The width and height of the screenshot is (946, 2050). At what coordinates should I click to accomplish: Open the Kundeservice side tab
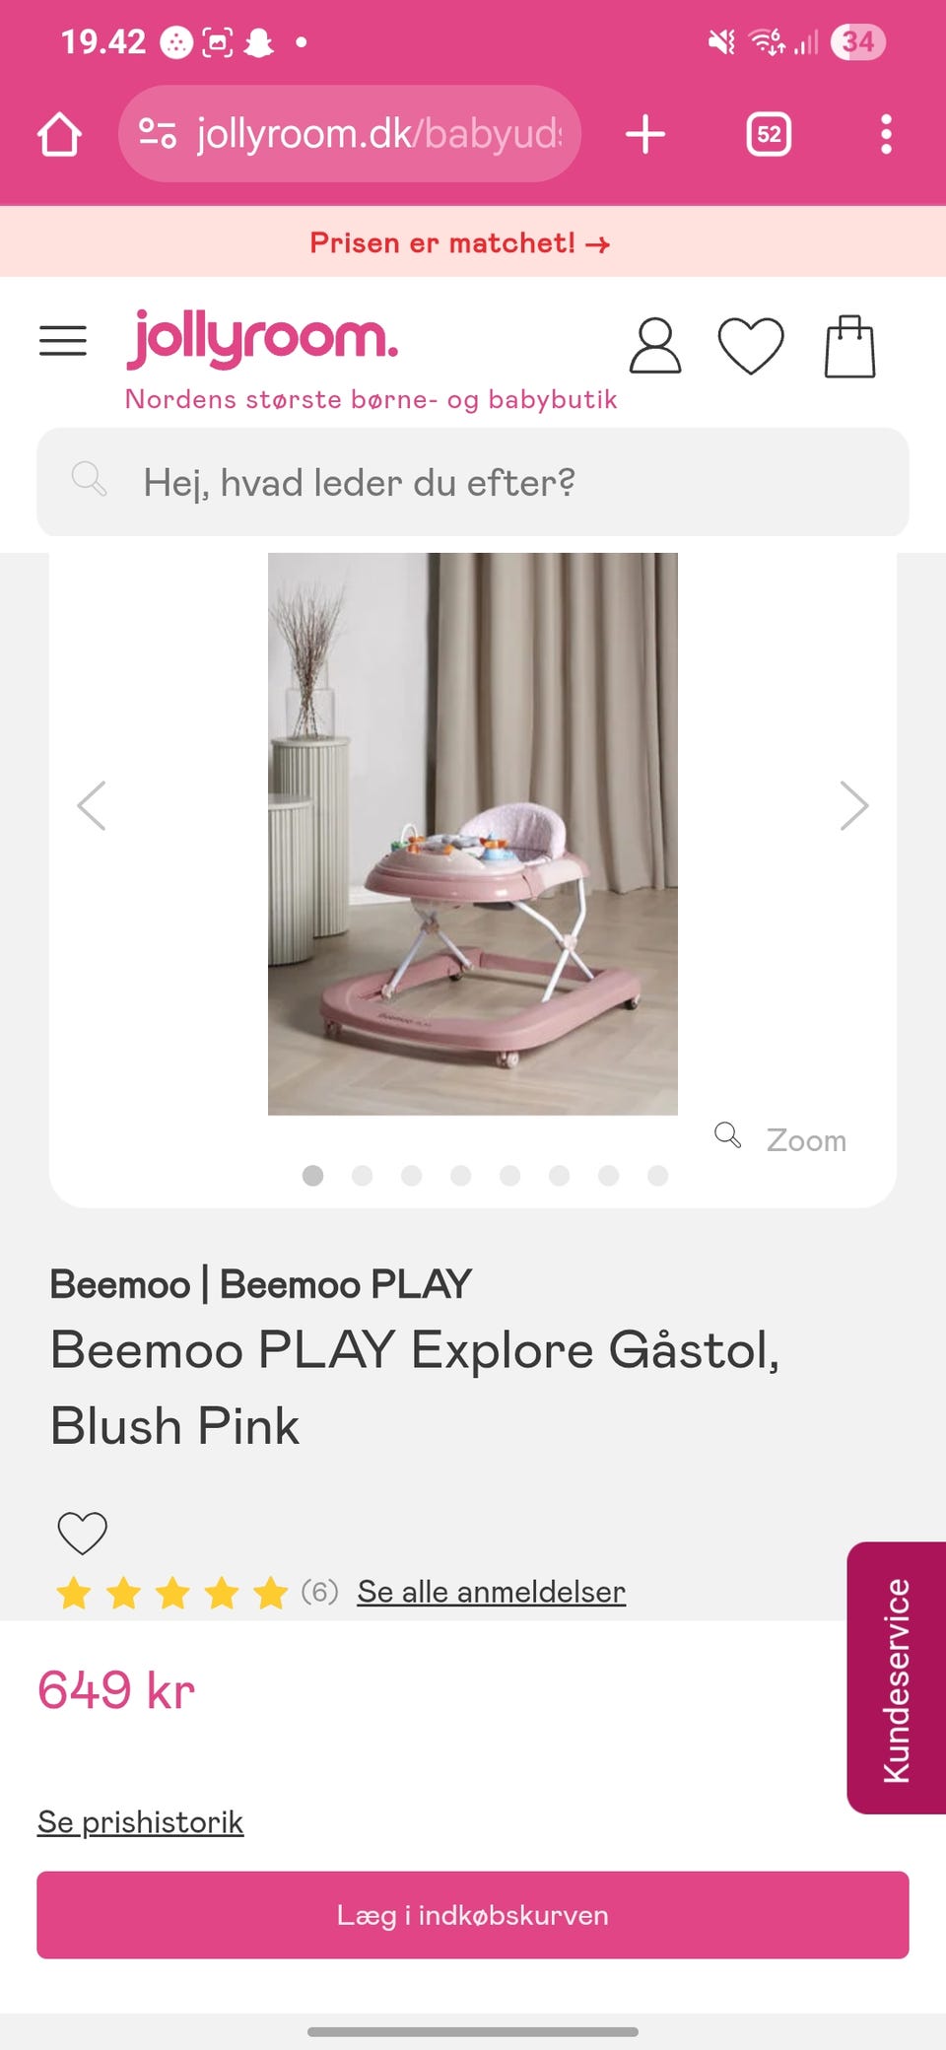coord(897,1677)
